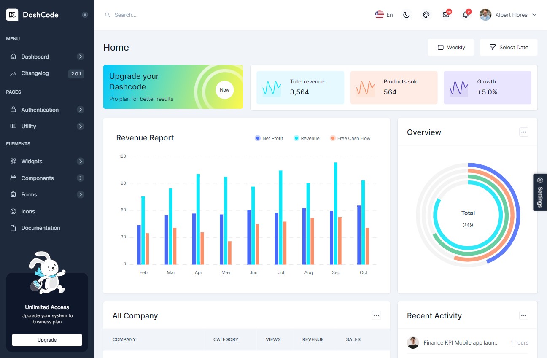Toggle Net Profit series in chart legend
The height and width of the screenshot is (358, 547).
(269, 138)
